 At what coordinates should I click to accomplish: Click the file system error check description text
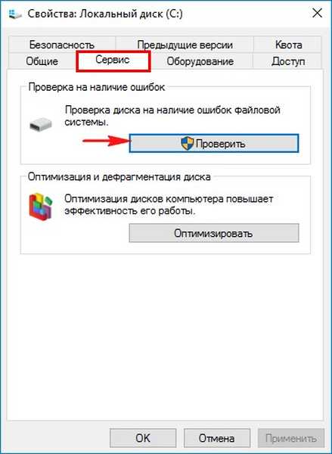172,116
